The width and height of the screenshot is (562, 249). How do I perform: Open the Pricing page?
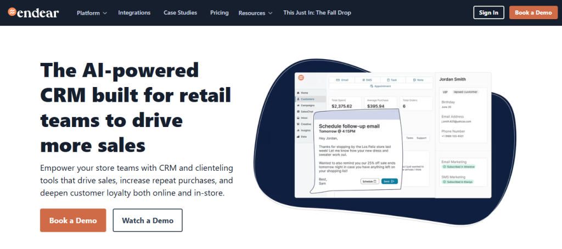(219, 13)
